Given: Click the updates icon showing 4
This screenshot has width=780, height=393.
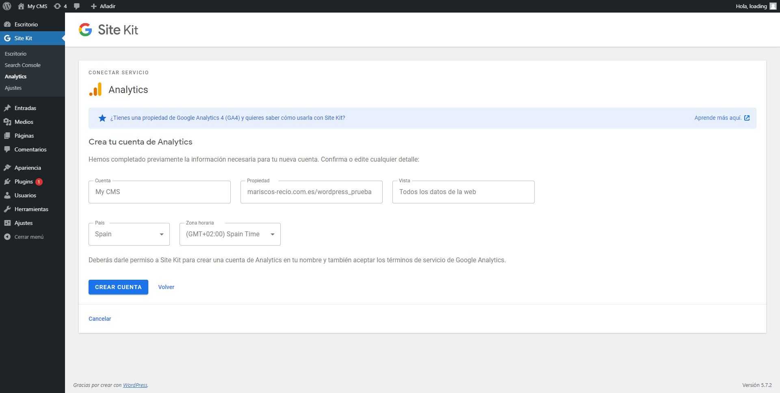Looking at the screenshot, I should pos(58,6).
